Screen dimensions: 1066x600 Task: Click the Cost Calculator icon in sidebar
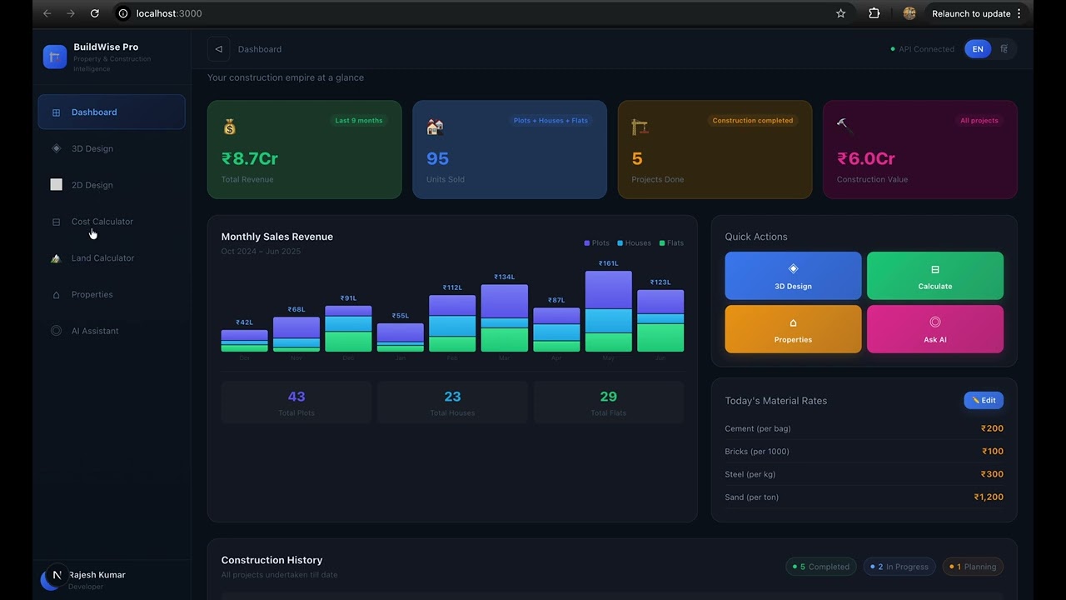tap(56, 222)
